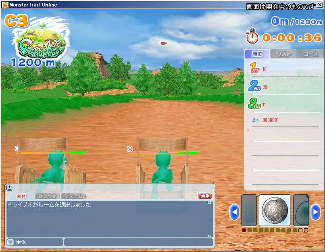Click the stopwatch timer icon
325x252 pixels.
click(x=252, y=36)
